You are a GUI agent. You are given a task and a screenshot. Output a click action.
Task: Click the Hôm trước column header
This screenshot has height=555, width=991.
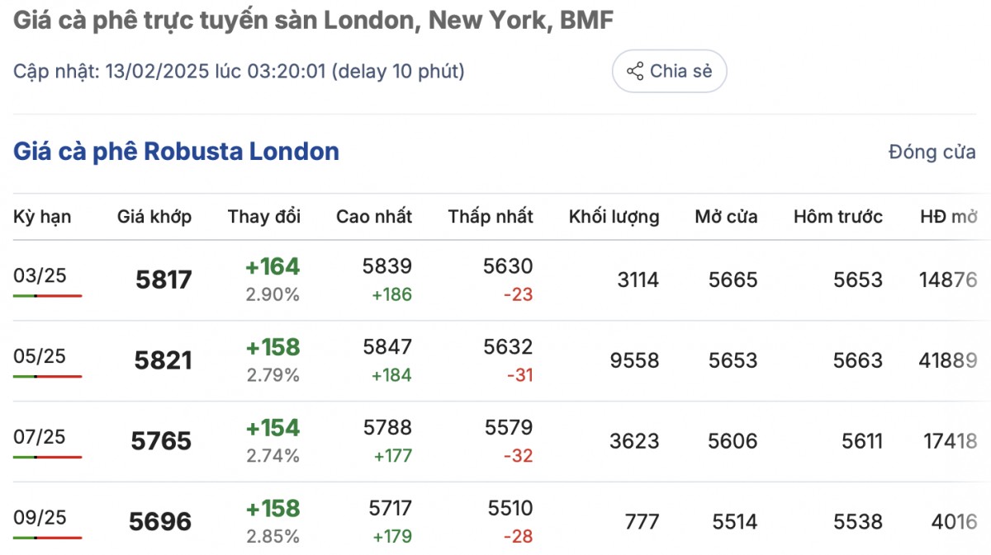tap(837, 217)
